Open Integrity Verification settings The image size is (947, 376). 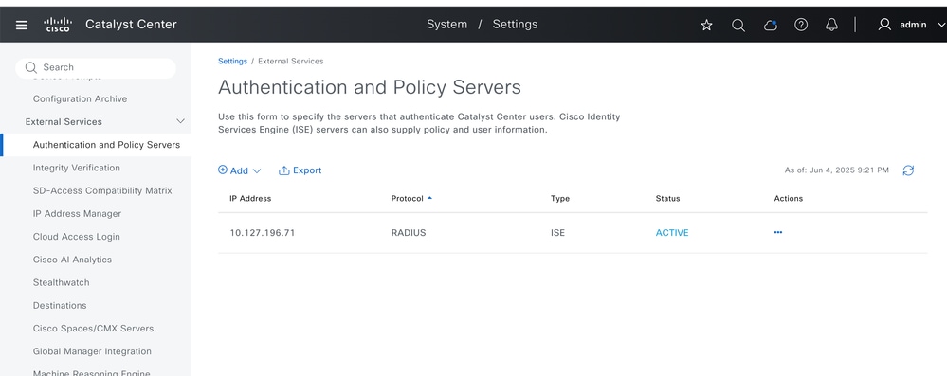point(76,168)
